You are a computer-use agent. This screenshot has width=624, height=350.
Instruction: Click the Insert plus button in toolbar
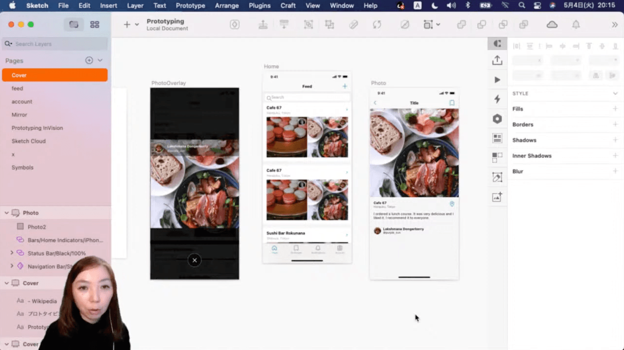127,24
